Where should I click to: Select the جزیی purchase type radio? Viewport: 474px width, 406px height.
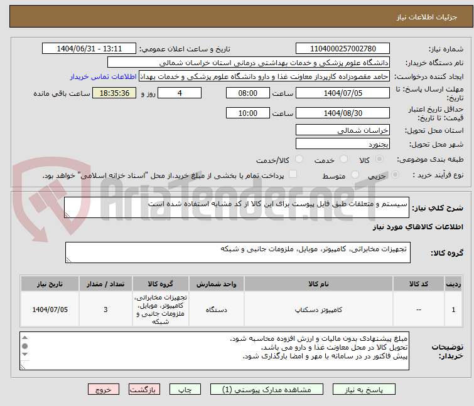[395, 175]
